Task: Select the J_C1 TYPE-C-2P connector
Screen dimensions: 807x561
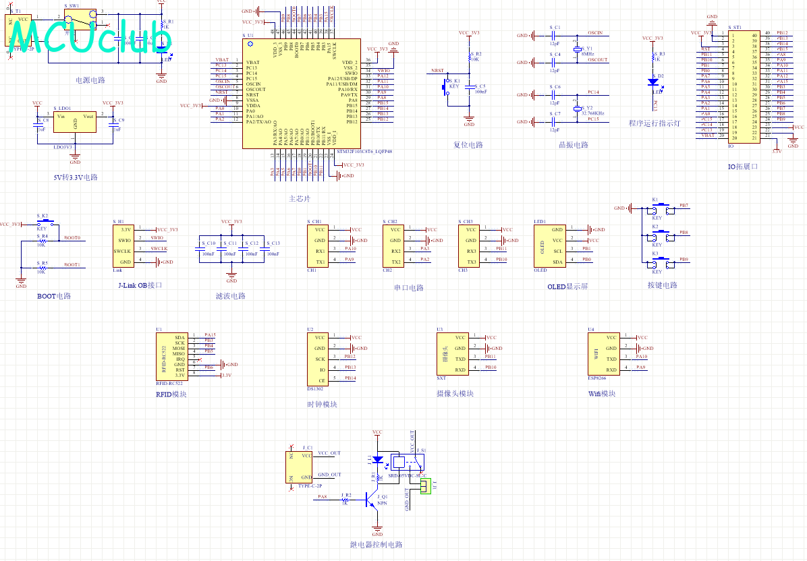Action: [x=298, y=467]
